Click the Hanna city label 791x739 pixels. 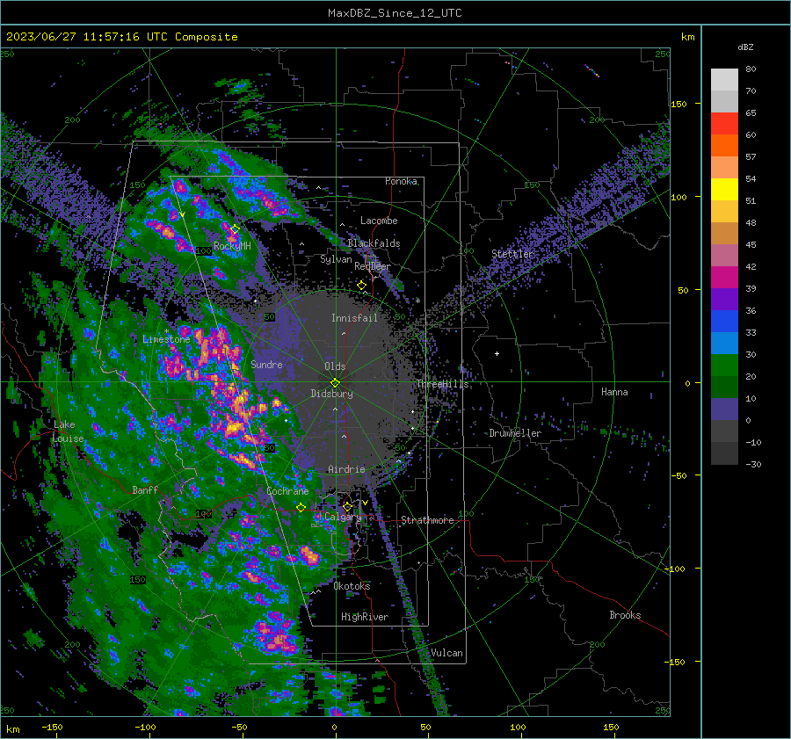pyautogui.click(x=614, y=392)
